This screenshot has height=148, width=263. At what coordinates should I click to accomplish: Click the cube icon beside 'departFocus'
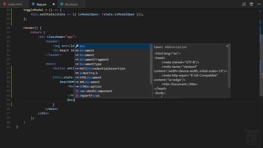pyautogui.click(x=77, y=96)
